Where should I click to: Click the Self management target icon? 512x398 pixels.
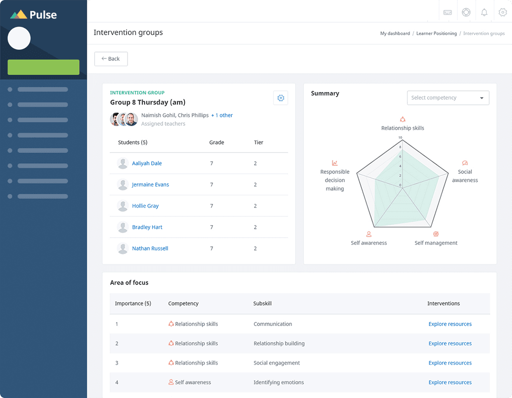pos(436,234)
